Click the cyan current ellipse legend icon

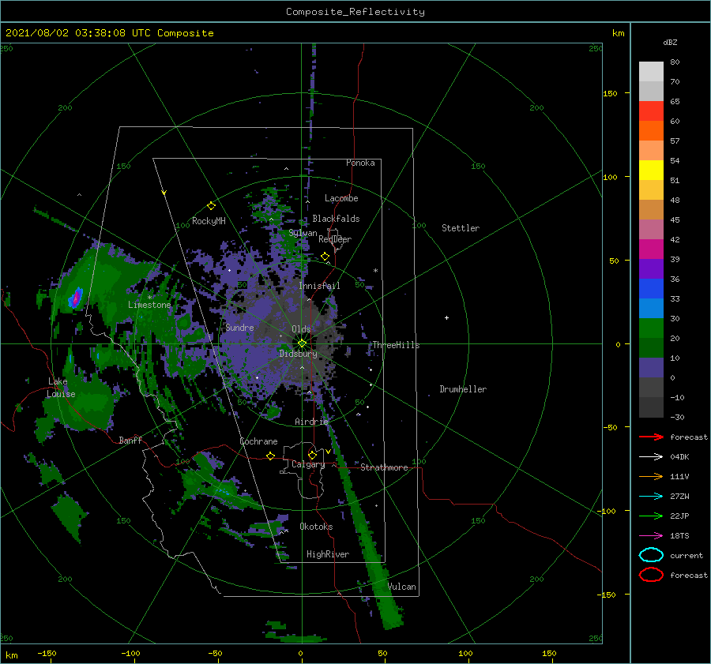(x=651, y=555)
